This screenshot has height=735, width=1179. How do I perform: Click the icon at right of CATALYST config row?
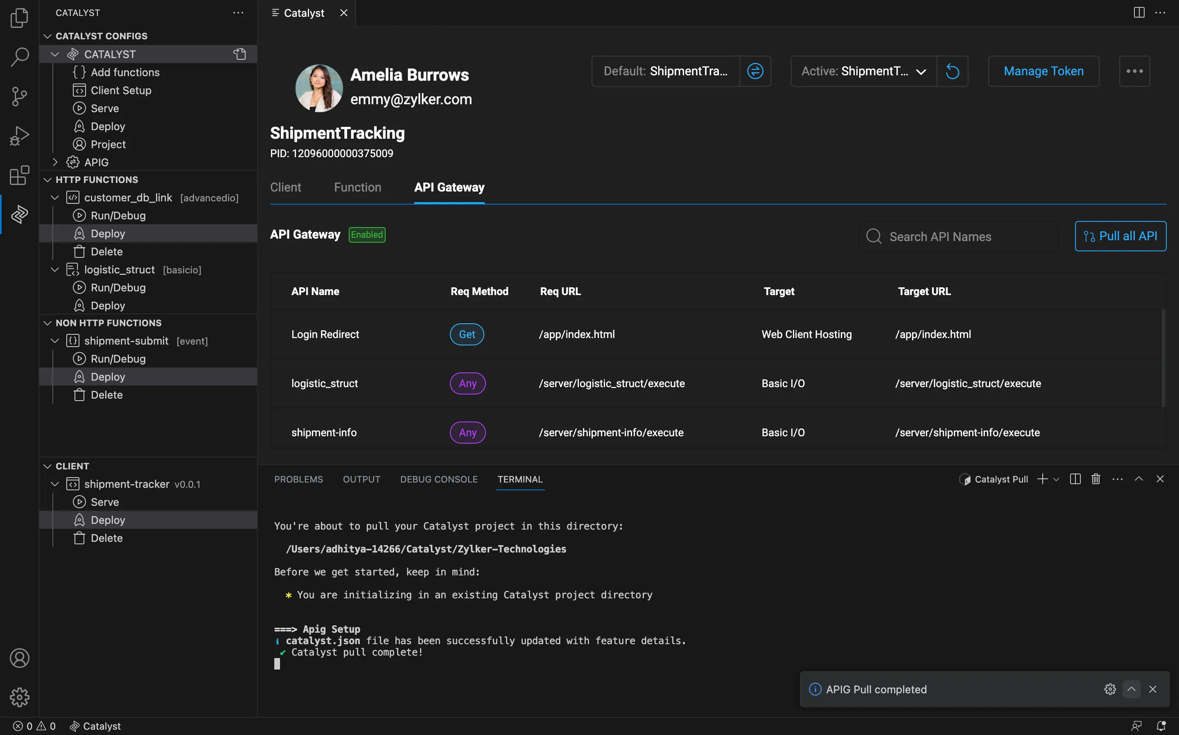[240, 54]
